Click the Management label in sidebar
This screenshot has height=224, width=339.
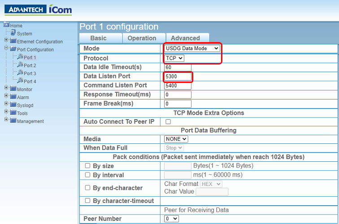click(x=30, y=121)
